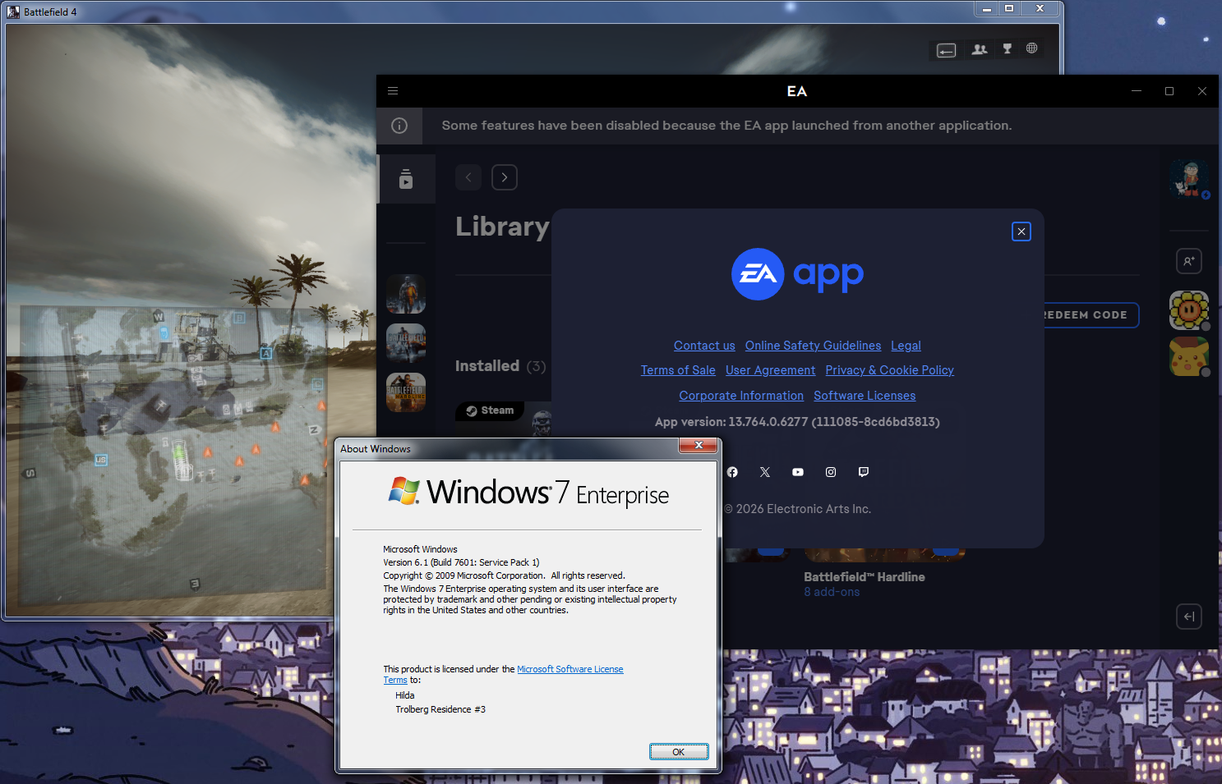This screenshot has width=1222, height=784.
Task: Maximize the EA app window
Action: click(x=1169, y=91)
